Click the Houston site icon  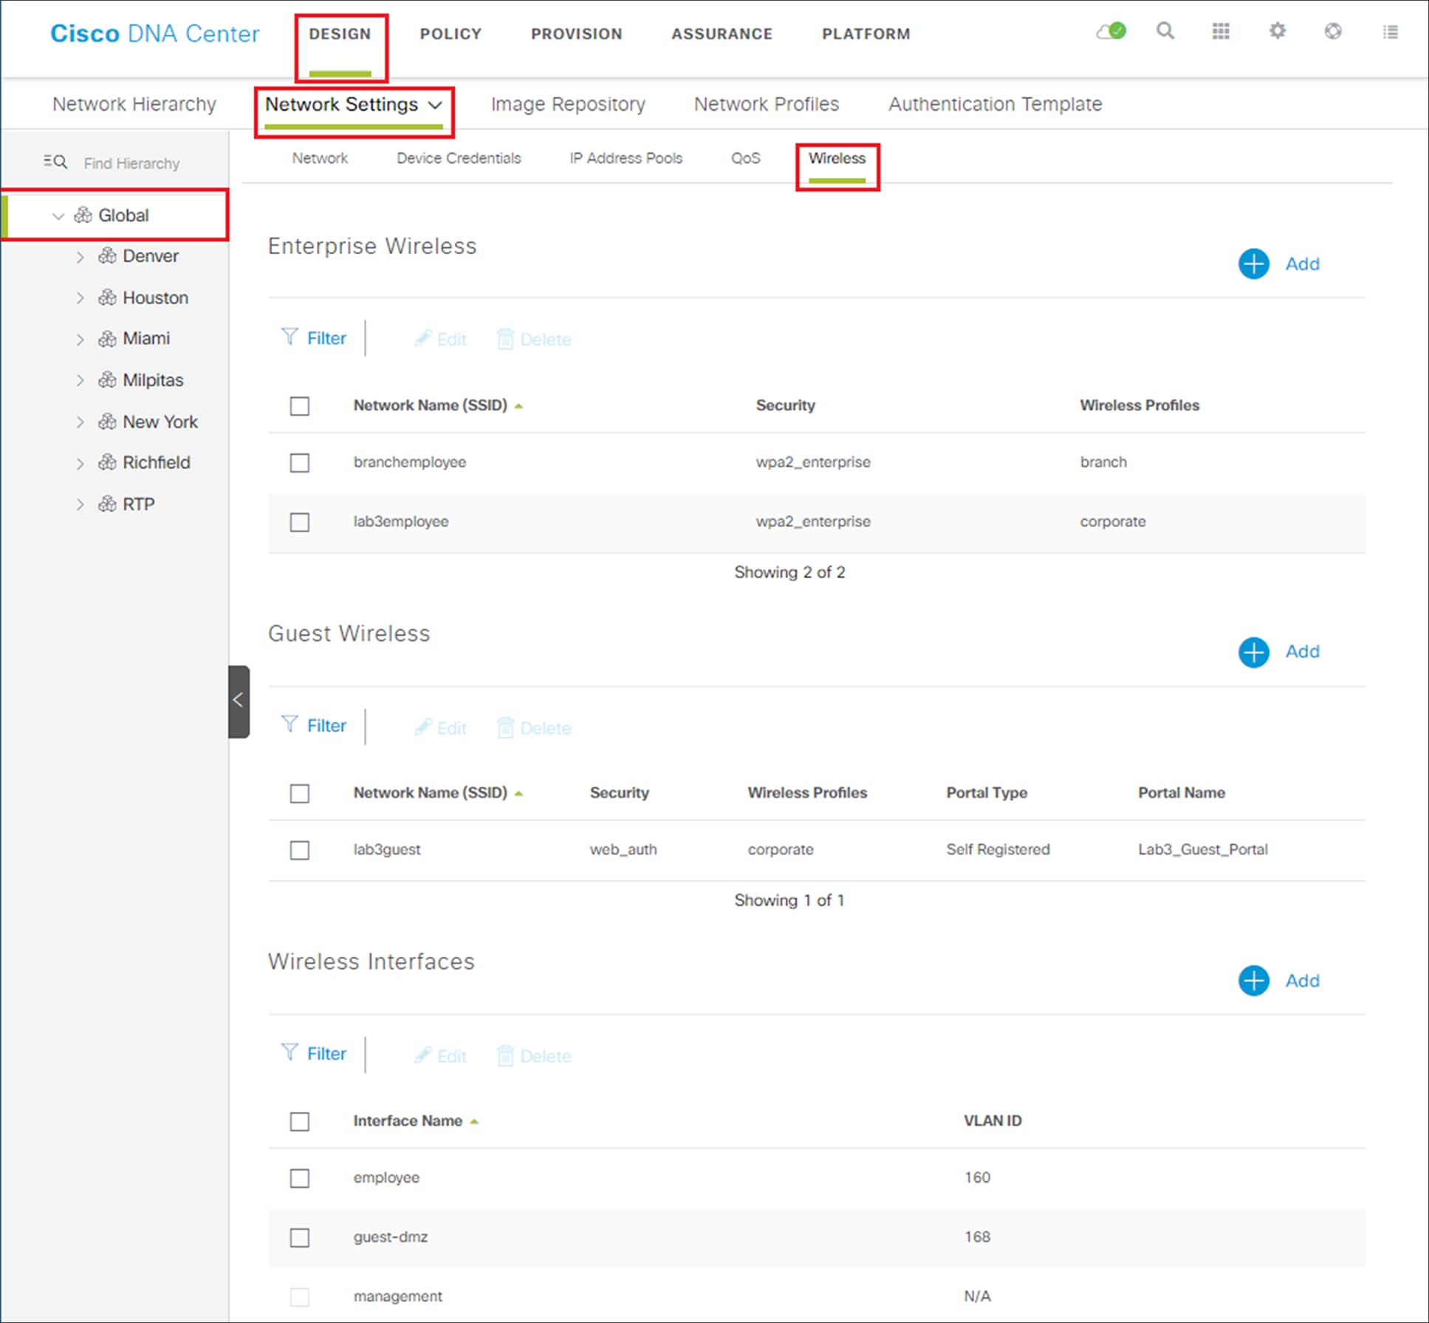tap(108, 297)
